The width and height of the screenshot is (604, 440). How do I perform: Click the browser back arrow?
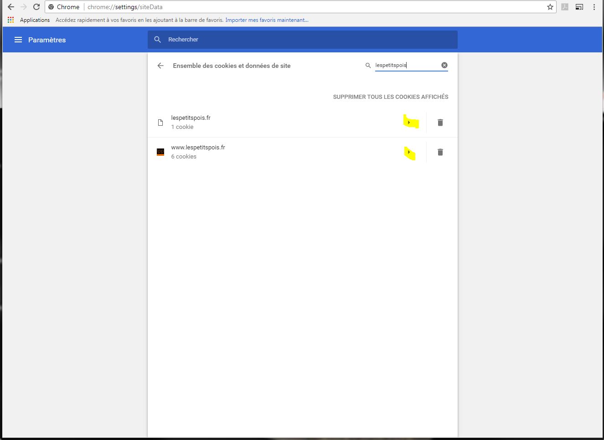(11, 7)
